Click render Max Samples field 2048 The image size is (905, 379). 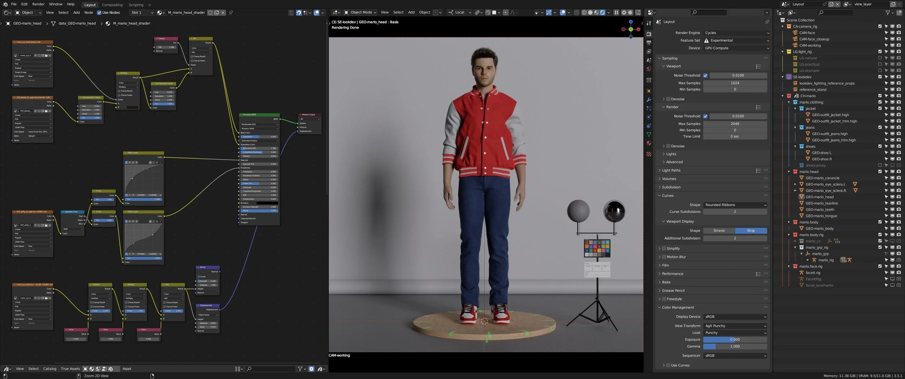[735, 124]
